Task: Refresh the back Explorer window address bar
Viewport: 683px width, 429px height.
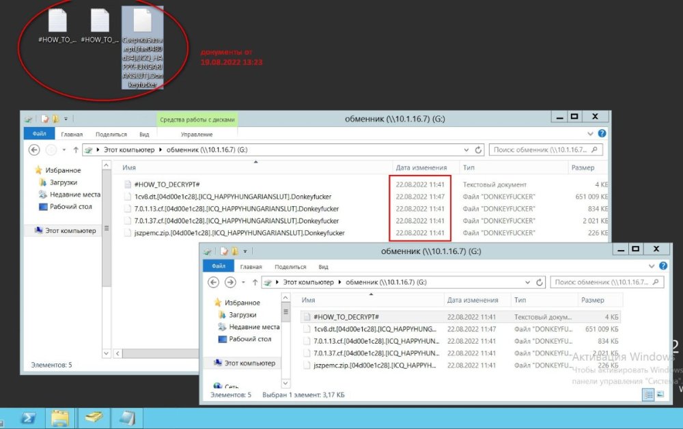Action: point(478,150)
